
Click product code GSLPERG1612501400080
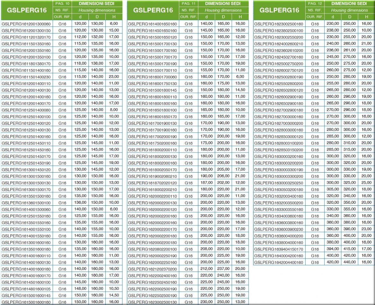click(26, 110)
